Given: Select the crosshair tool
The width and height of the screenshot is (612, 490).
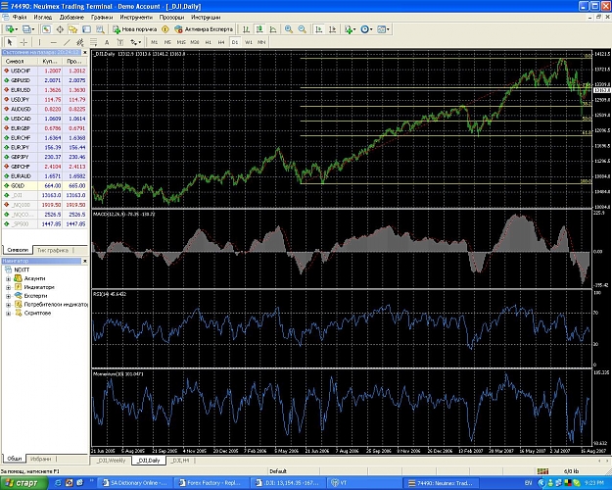Looking at the screenshot, I should tap(24, 42).
